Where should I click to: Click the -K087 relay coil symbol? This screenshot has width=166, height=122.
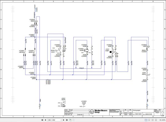(x=112, y=52)
